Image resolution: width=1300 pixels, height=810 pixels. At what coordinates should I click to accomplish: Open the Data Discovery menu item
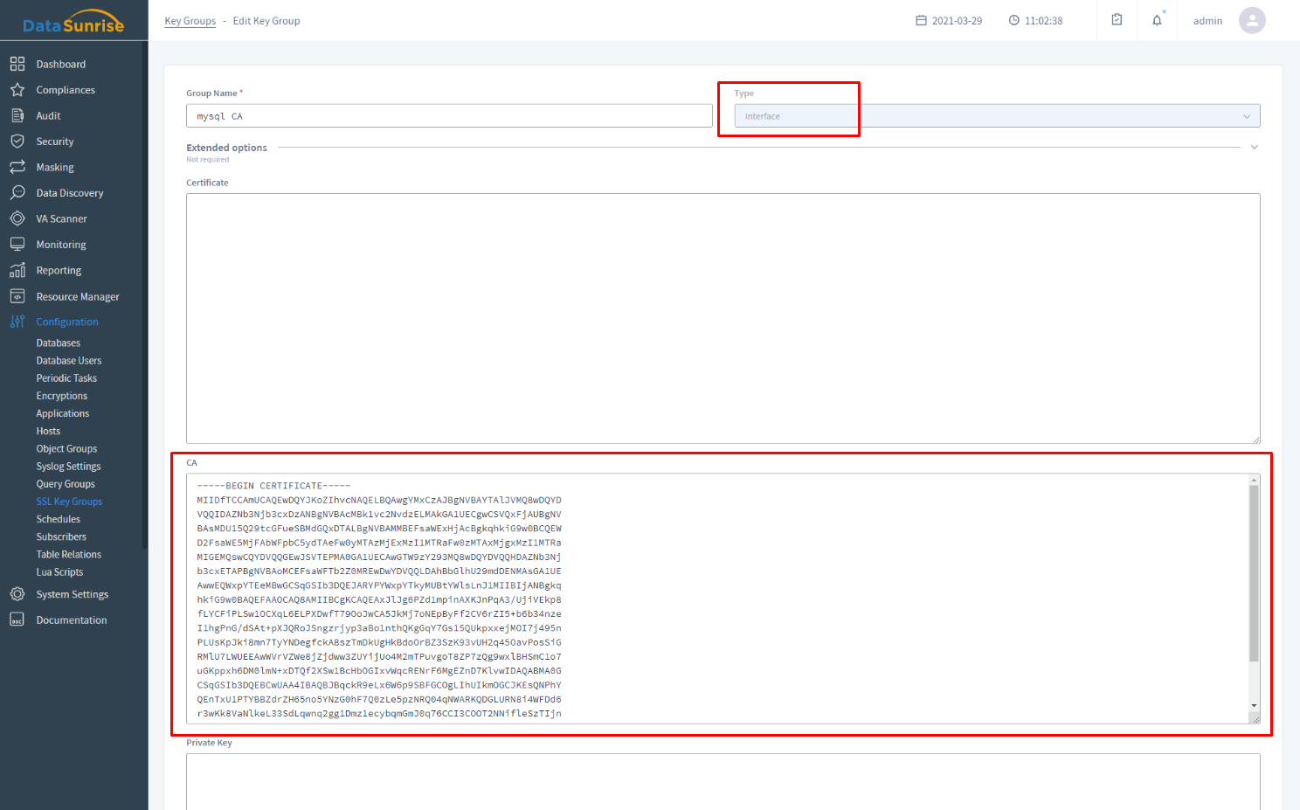click(x=69, y=193)
